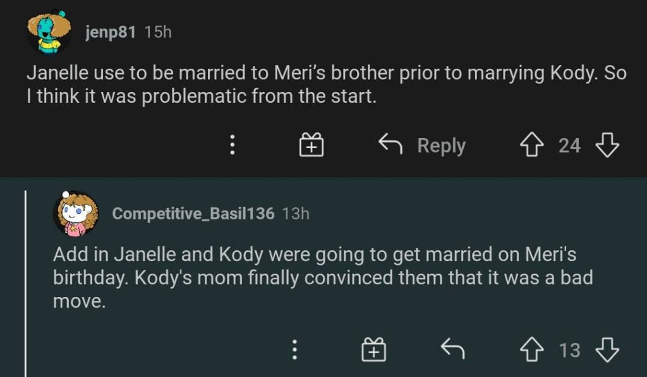Open more options on Competitive_Basil136's comment
The width and height of the screenshot is (647, 377).
(294, 350)
